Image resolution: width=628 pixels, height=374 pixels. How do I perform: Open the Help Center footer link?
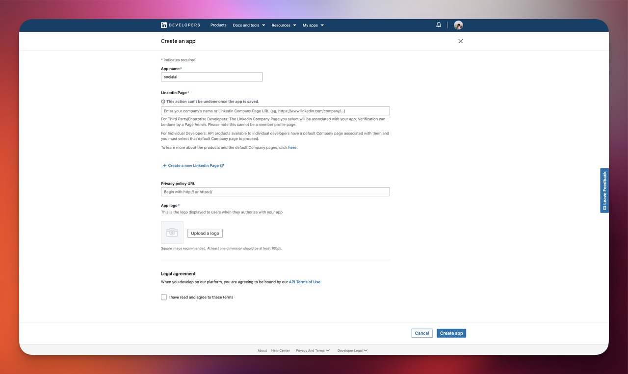(x=281, y=350)
